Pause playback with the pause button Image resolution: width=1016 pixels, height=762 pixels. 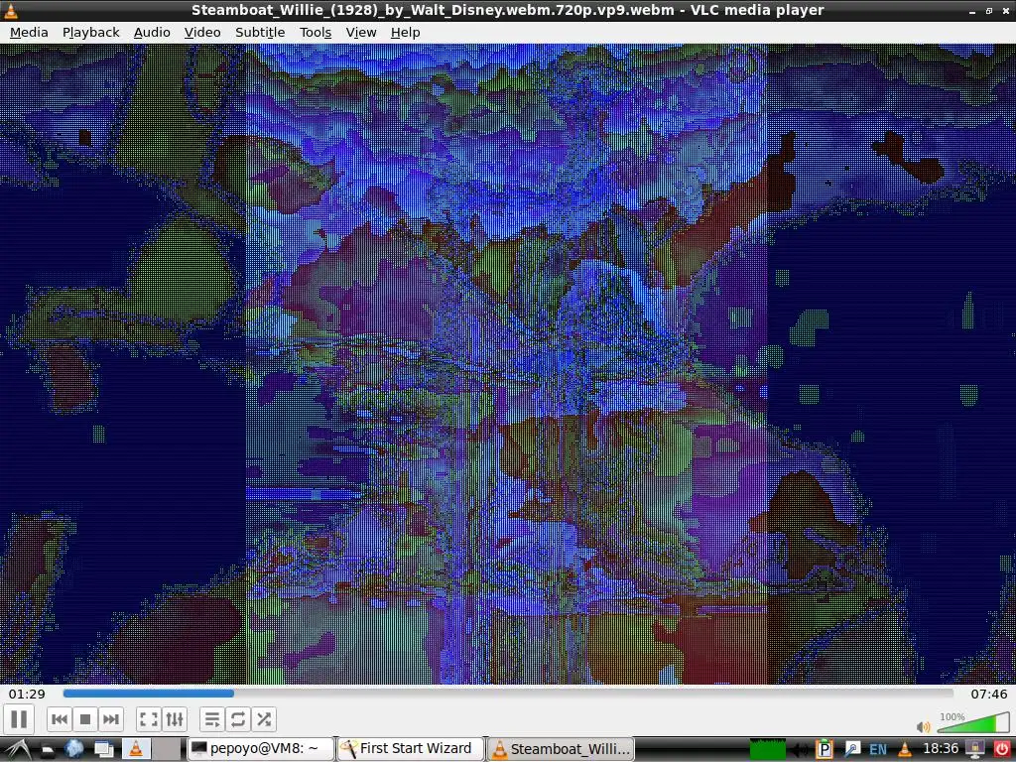pyautogui.click(x=19, y=719)
